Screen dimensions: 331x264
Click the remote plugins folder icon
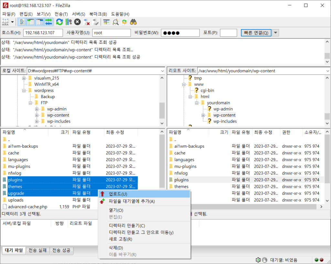click(x=171, y=180)
